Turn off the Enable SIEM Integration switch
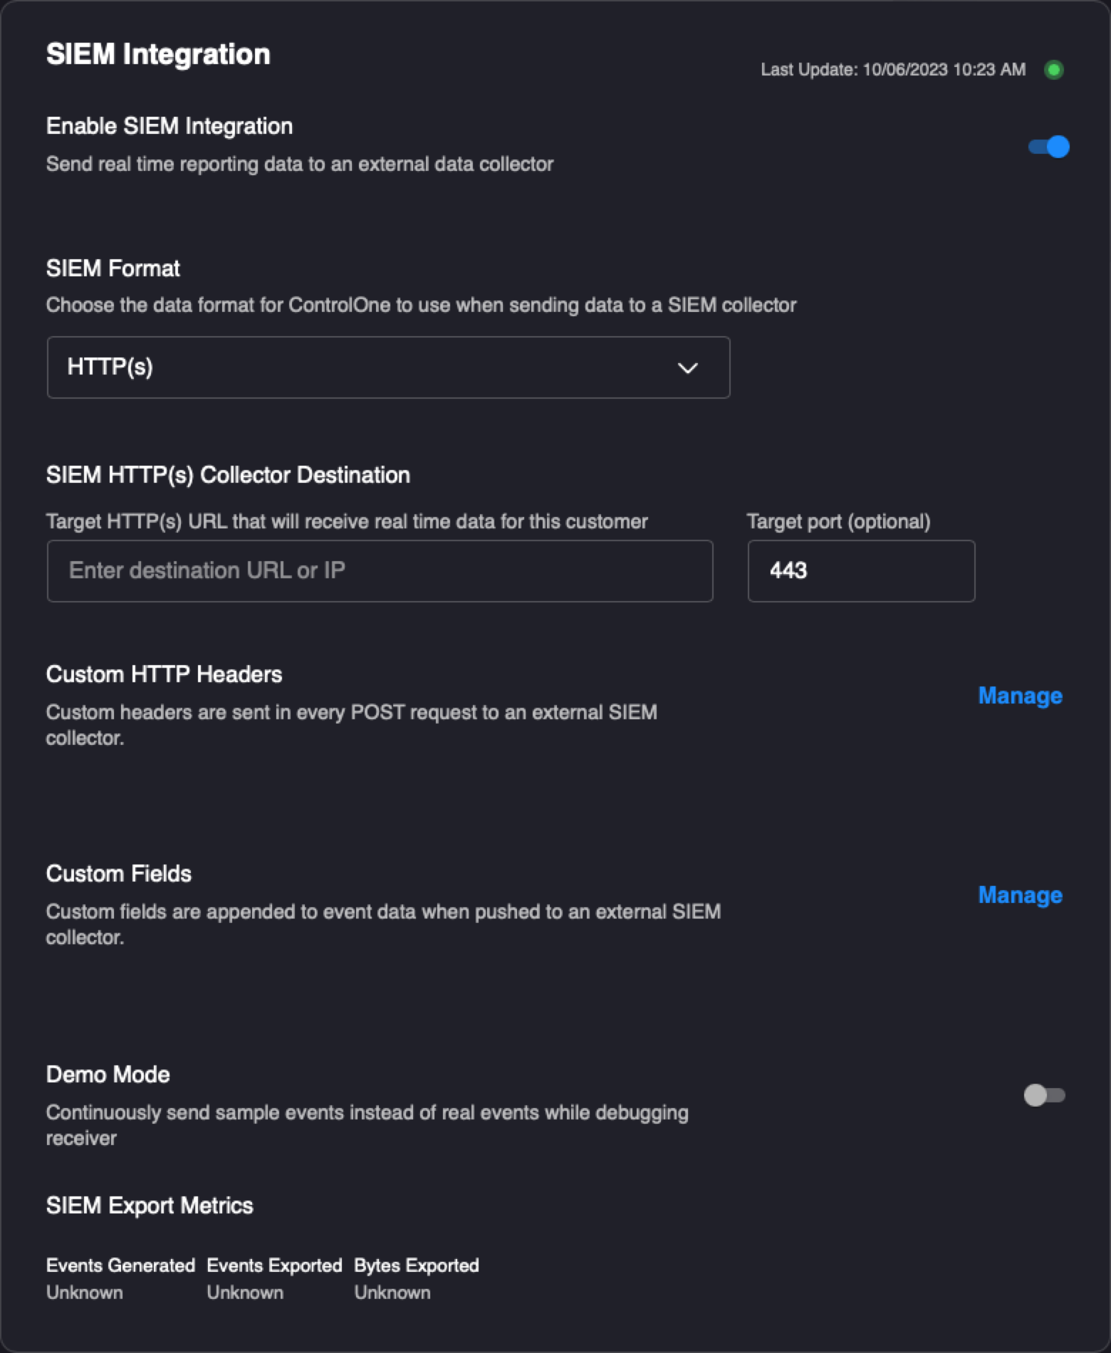The width and height of the screenshot is (1111, 1353). [1048, 147]
